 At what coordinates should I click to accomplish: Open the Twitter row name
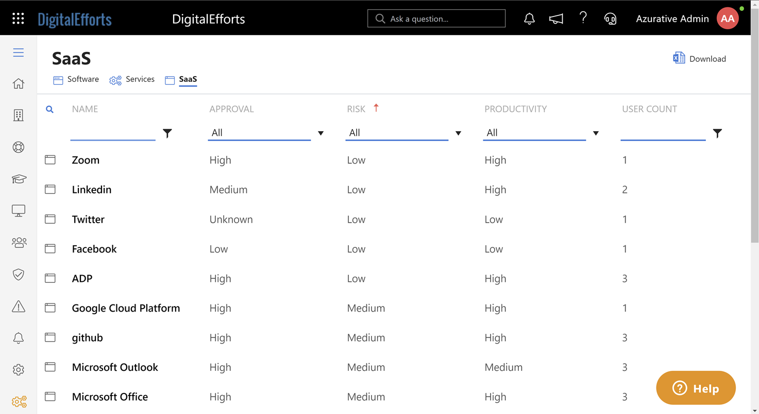click(88, 219)
